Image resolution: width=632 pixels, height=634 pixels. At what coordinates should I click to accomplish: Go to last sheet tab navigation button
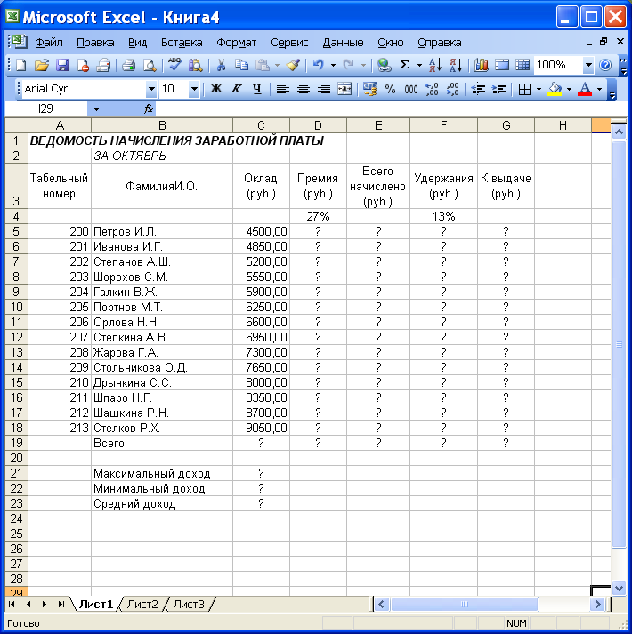coord(61,604)
